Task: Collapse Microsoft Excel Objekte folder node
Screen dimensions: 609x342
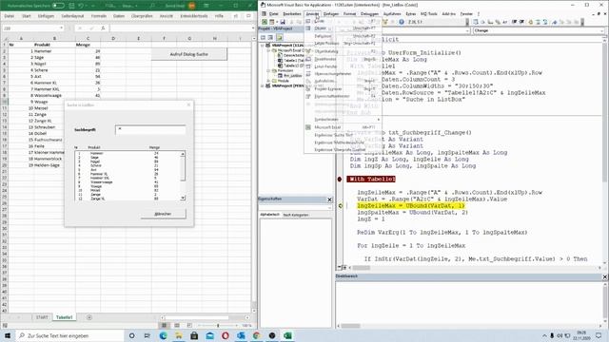Action: (x=268, y=50)
